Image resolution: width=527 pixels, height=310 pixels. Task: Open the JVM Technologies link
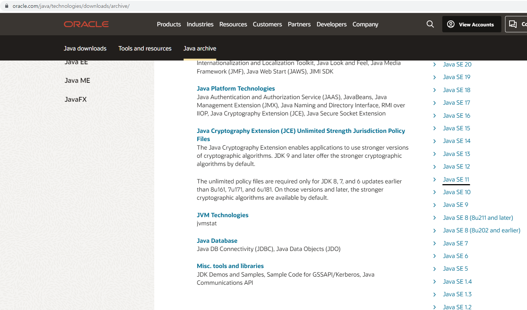coord(223,215)
